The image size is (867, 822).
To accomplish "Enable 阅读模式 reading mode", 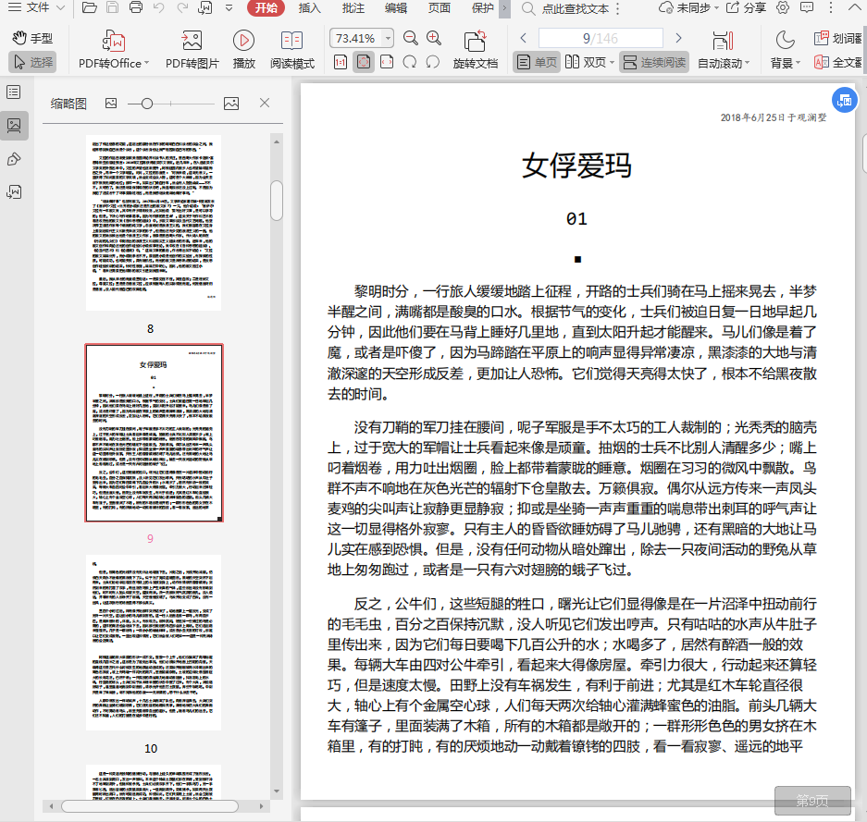I will (292, 49).
